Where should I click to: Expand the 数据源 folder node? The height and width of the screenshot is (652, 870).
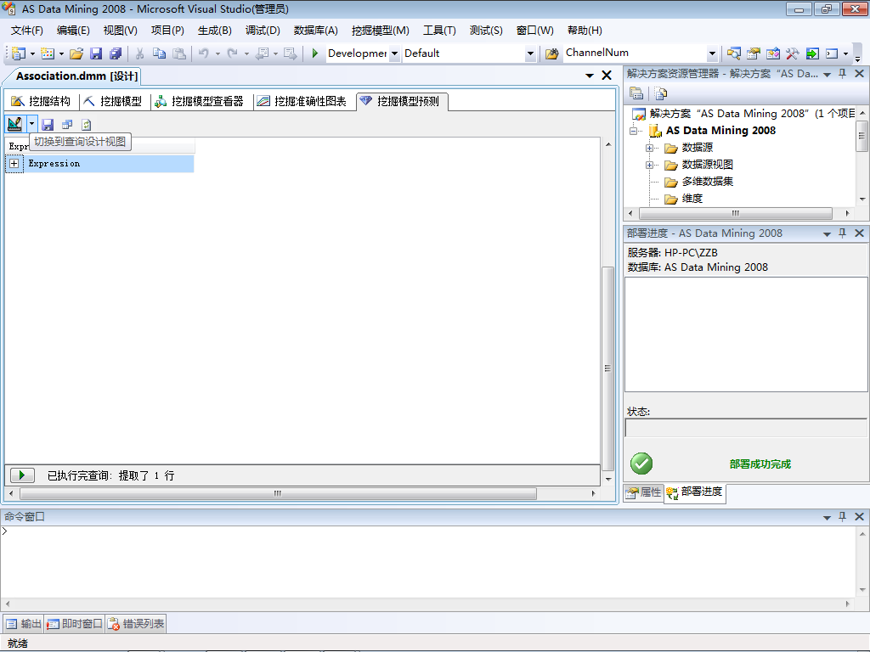pos(649,148)
